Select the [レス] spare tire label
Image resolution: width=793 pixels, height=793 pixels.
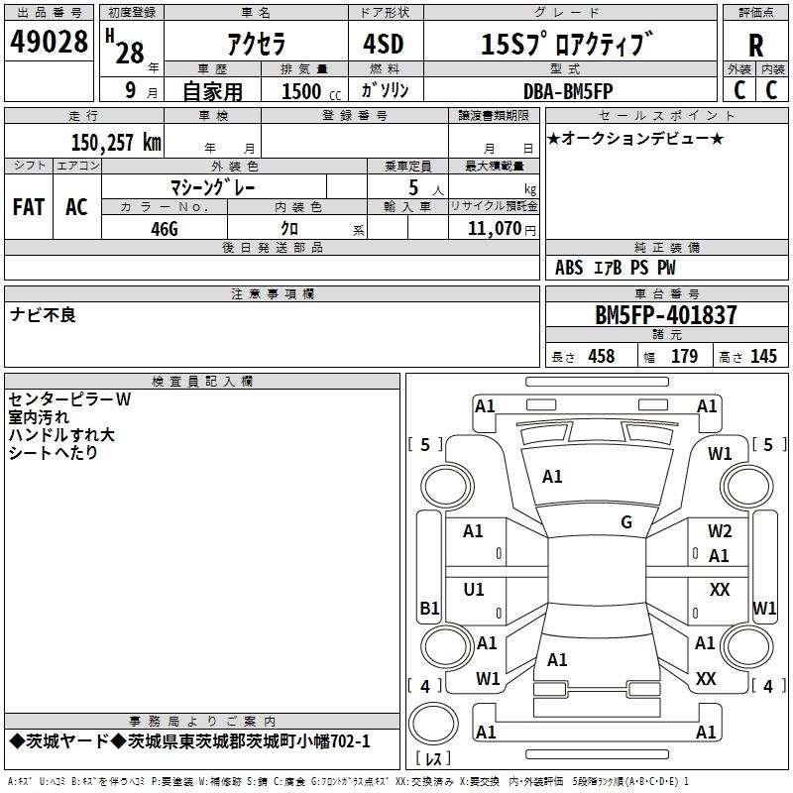433,758
